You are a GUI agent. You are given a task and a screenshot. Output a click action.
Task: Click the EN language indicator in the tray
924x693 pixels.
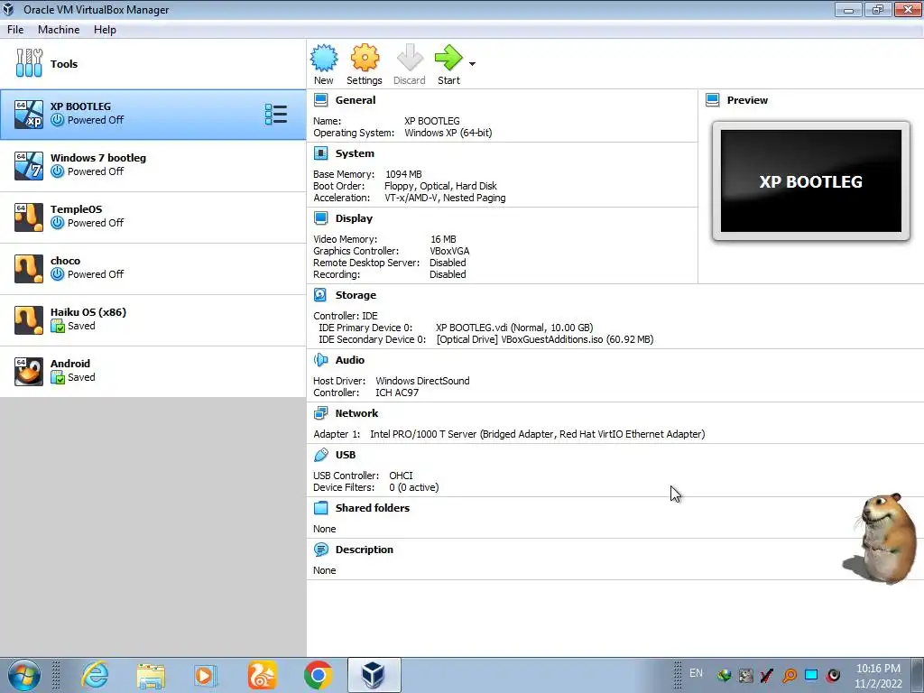point(696,673)
